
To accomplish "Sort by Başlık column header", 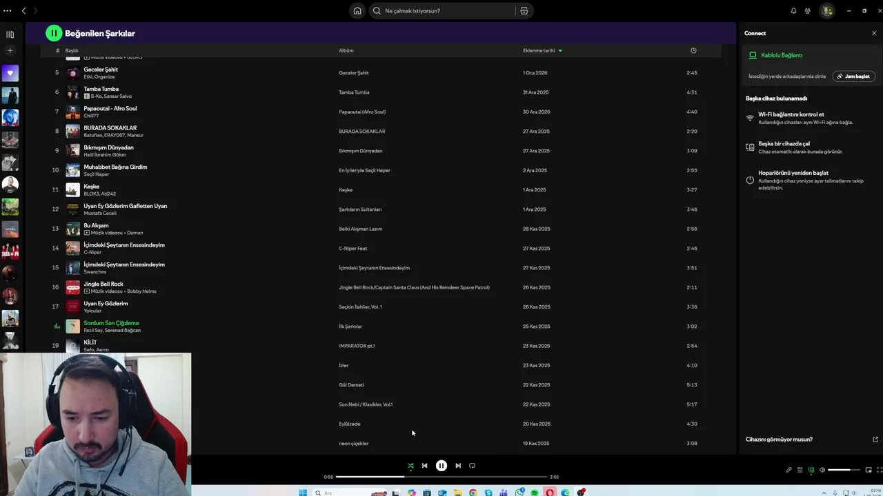I will pos(72,50).
